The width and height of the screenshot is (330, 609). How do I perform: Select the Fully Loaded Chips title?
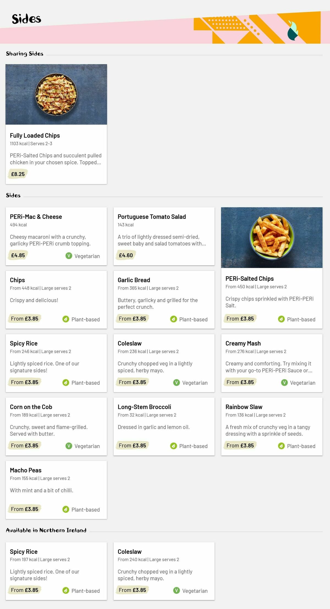[x=35, y=136]
